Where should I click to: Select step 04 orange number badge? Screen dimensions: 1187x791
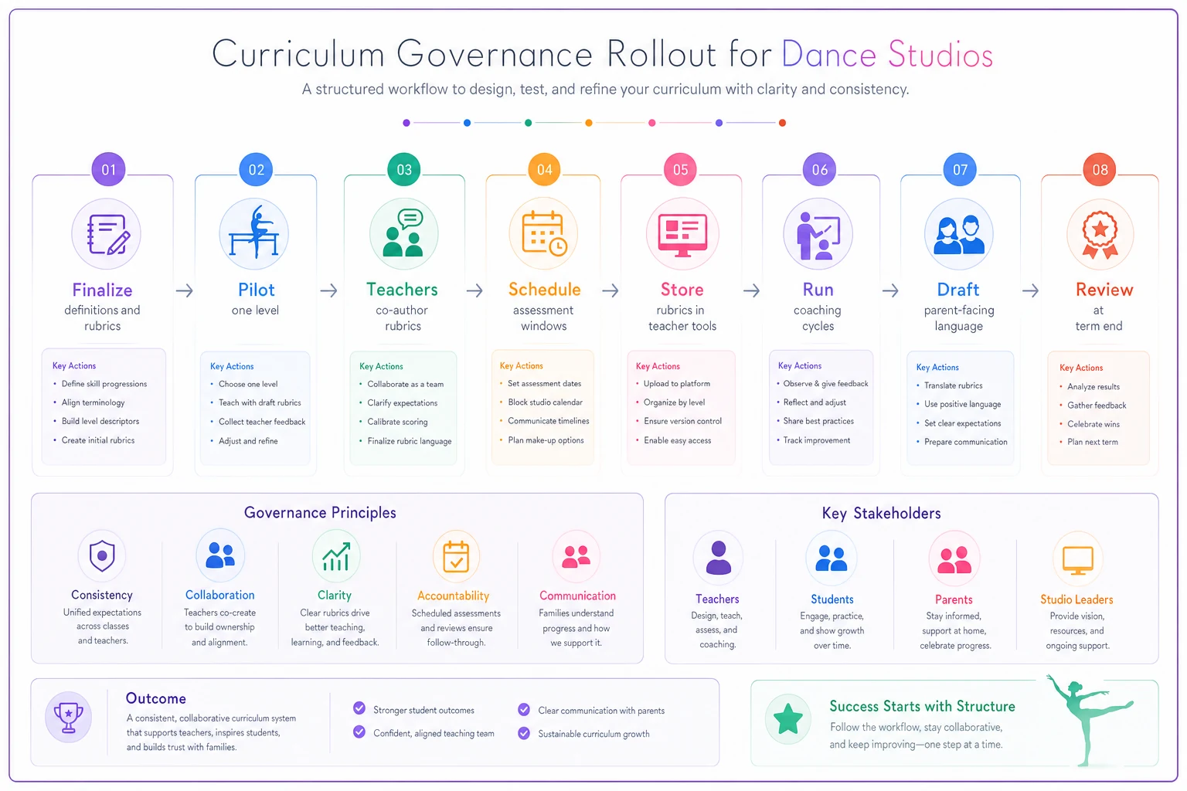(545, 169)
